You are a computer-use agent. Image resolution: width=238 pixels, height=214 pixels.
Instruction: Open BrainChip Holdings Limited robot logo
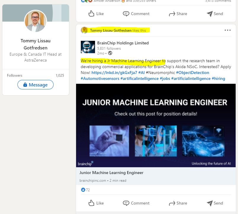click(x=88, y=47)
